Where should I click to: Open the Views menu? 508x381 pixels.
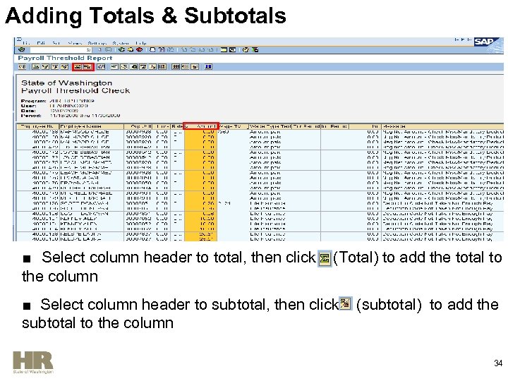point(75,43)
